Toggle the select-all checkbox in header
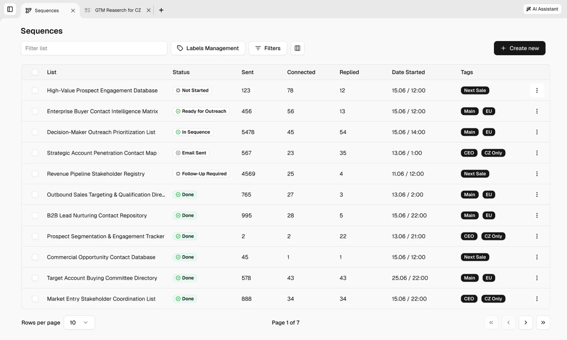This screenshot has height=340, width=567. click(x=35, y=72)
